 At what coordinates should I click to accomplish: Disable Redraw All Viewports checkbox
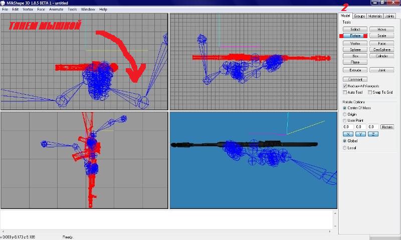[x=345, y=86]
